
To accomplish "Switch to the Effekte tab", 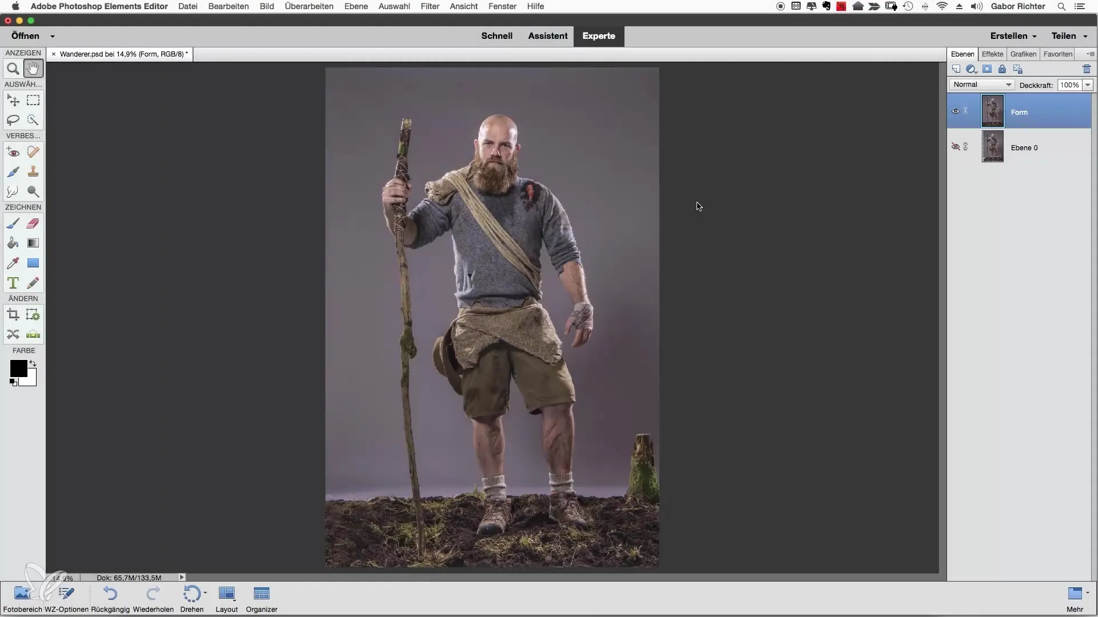I will point(992,54).
